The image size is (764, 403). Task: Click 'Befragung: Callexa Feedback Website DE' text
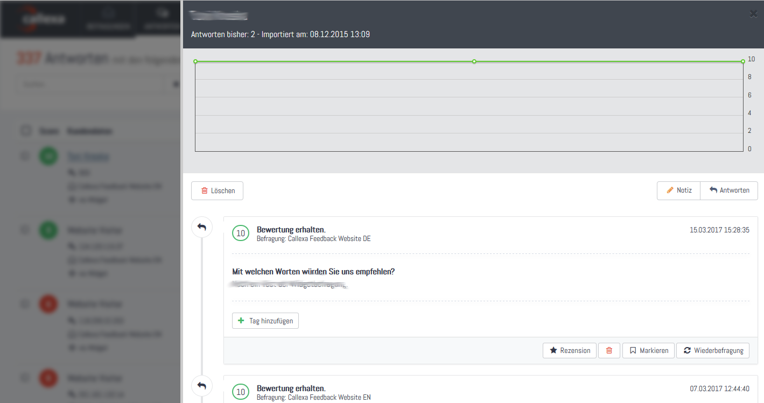[x=314, y=238]
